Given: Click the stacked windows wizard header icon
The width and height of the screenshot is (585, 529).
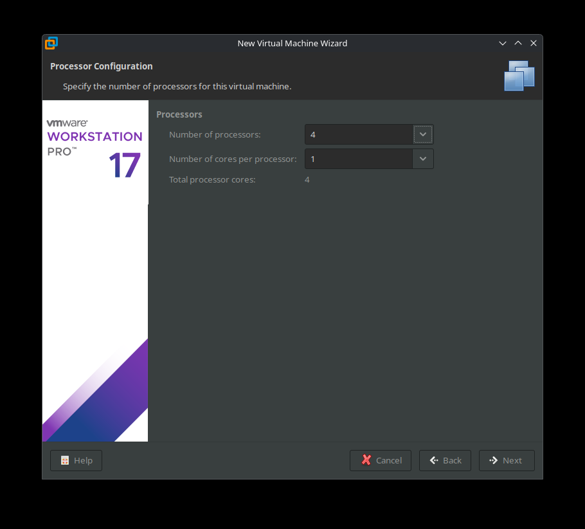Looking at the screenshot, I should point(519,76).
